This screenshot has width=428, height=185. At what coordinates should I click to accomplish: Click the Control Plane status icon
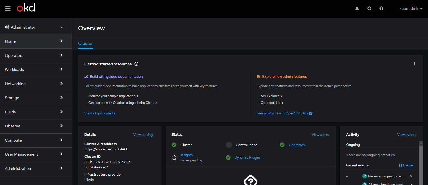click(x=229, y=145)
